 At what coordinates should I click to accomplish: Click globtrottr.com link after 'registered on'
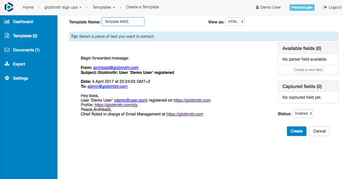click(x=192, y=100)
